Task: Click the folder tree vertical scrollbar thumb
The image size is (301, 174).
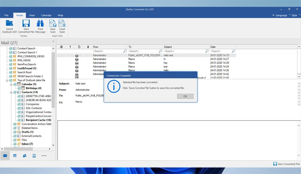Action: pyautogui.click(x=53, y=80)
